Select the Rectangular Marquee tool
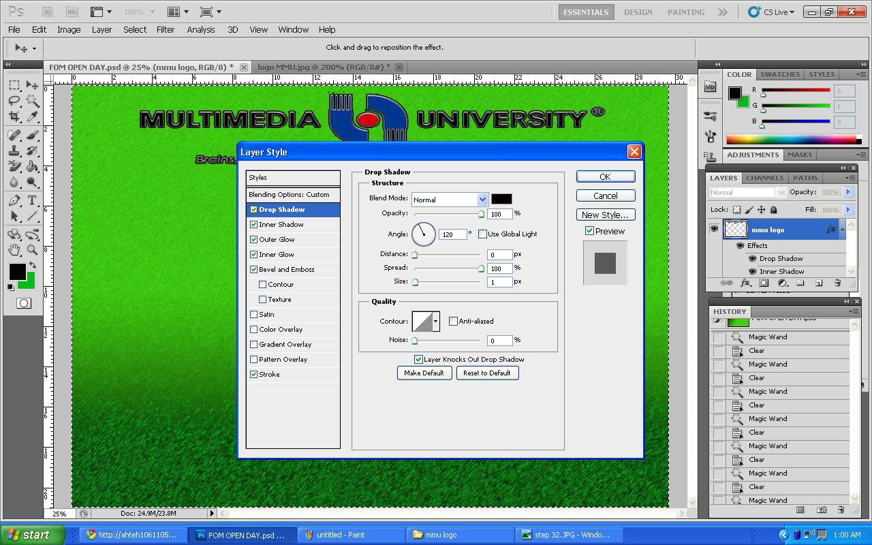The height and width of the screenshot is (545, 872). (x=14, y=85)
